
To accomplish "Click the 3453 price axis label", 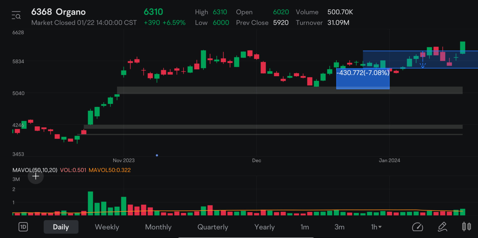I will click(x=18, y=154).
